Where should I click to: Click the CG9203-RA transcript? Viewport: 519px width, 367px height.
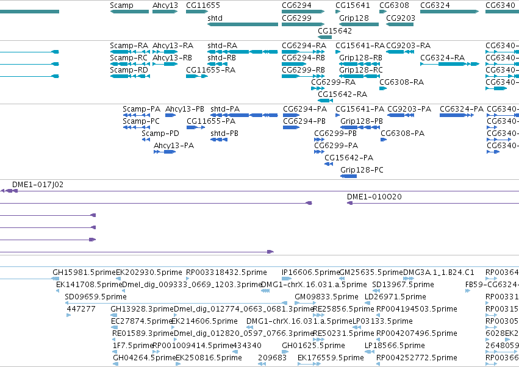click(x=400, y=52)
